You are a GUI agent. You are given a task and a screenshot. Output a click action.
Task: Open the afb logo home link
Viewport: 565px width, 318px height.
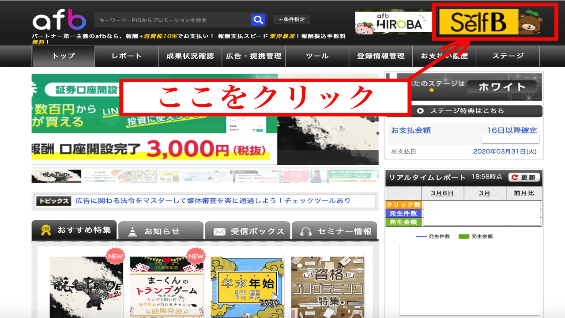pyautogui.click(x=59, y=20)
